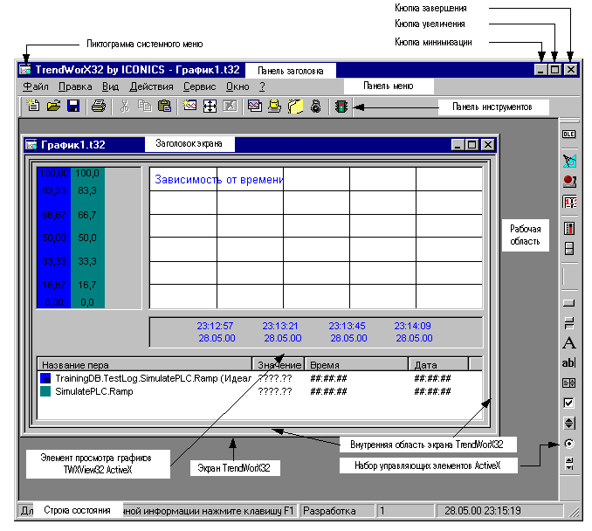Click the New document toolbar icon
The height and width of the screenshot is (531, 592).
pyautogui.click(x=33, y=107)
